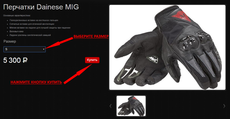Click the Перчатки Dainese MIG product title
The image size is (230, 119).
point(41,7)
